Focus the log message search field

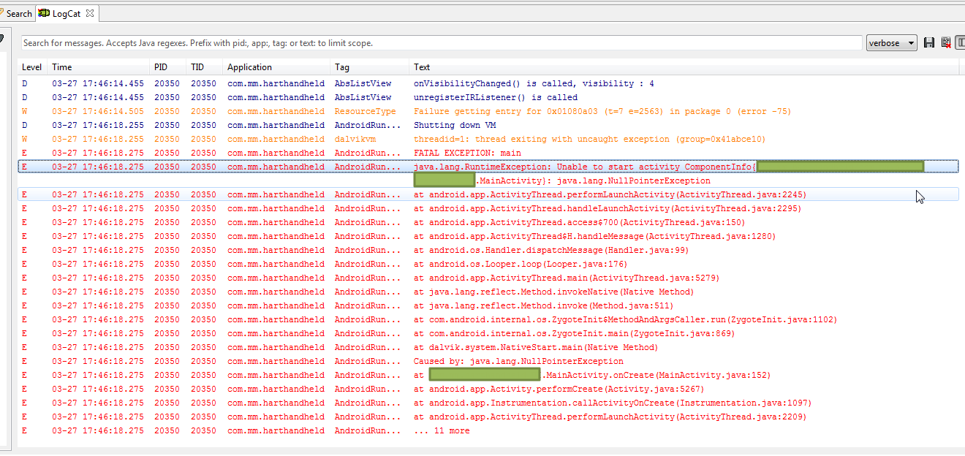coord(442,43)
